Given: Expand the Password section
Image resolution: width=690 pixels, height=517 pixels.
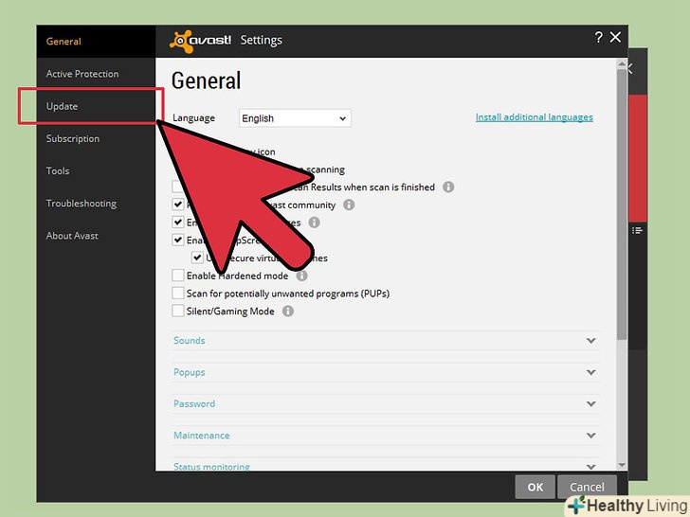Looking at the screenshot, I should [386, 404].
